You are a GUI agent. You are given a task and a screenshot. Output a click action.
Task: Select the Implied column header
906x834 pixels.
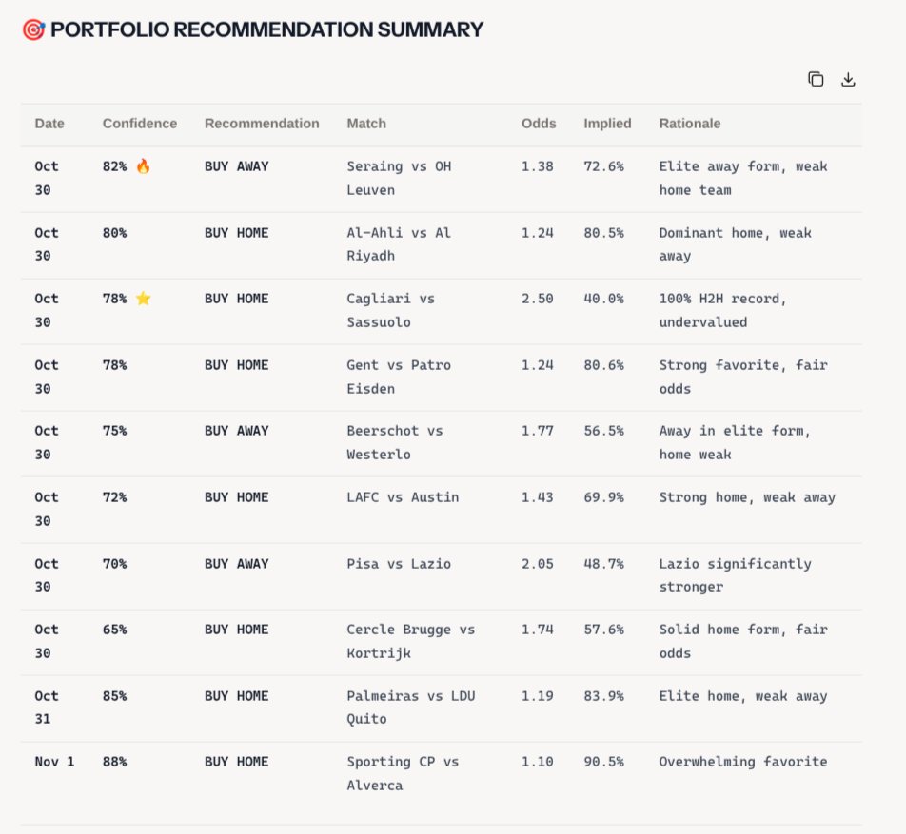[607, 124]
